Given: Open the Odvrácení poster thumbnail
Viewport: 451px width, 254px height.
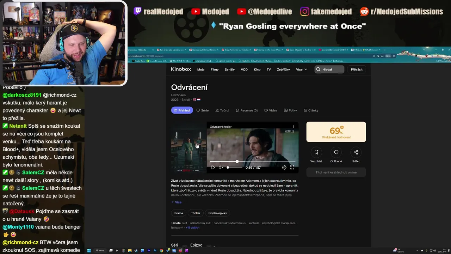Looking at the screenshot, I should 189,147.
